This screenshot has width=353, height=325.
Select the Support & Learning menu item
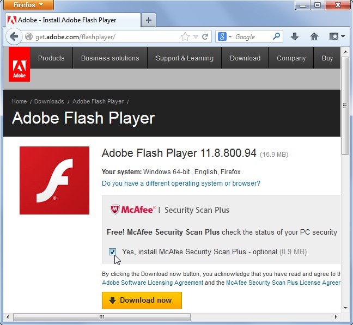(x=185, y=58)
